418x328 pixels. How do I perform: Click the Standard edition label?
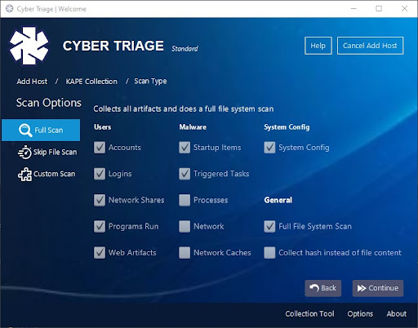[185, 49]
